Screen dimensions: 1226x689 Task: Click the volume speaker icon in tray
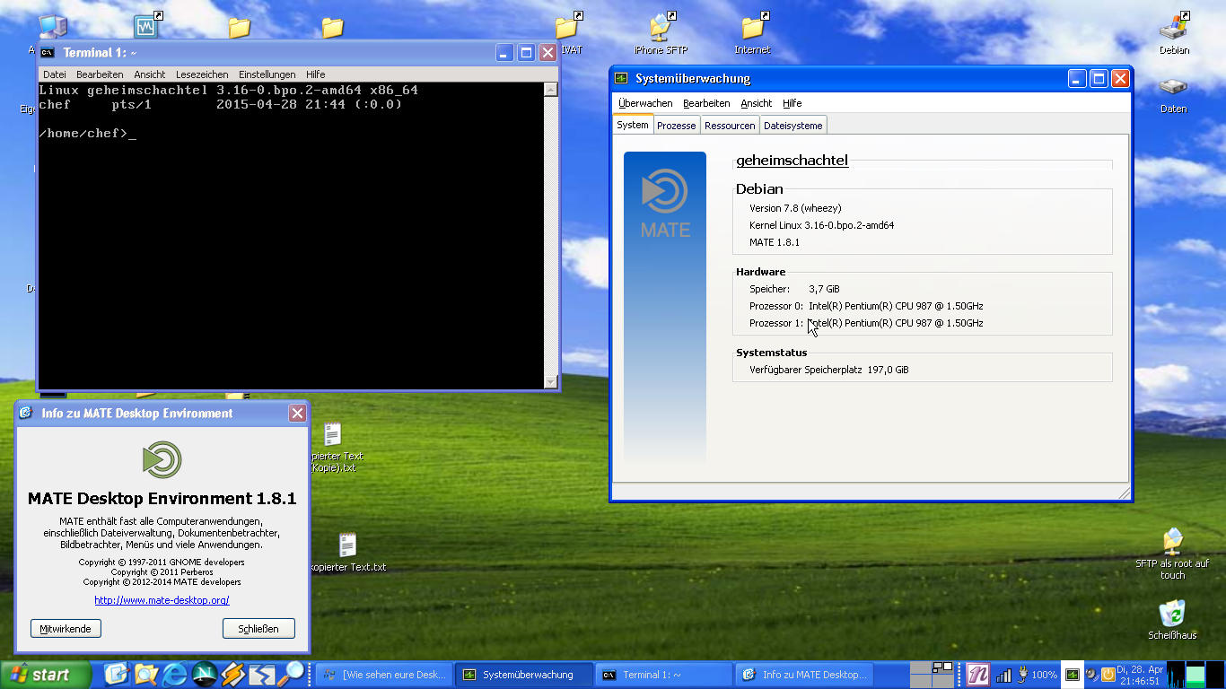1091,675
